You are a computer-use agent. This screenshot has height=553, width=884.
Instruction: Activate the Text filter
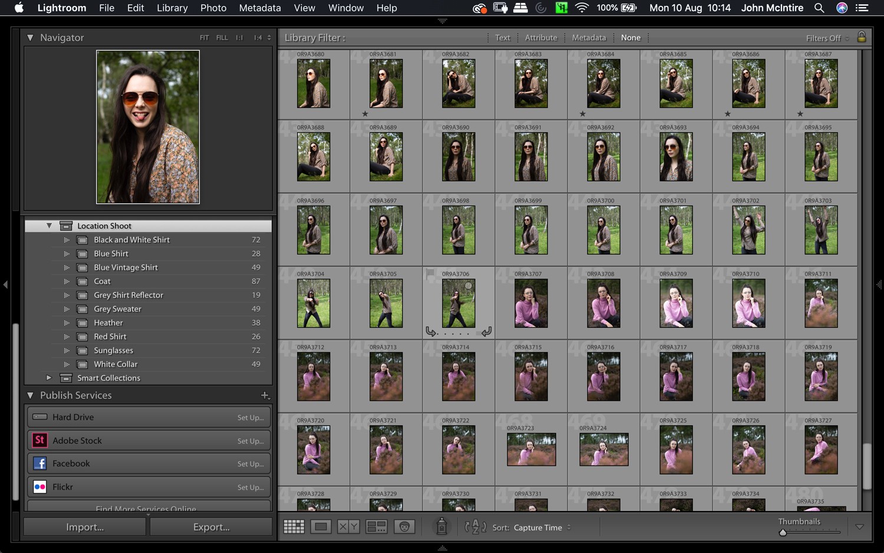click(502, 37)
